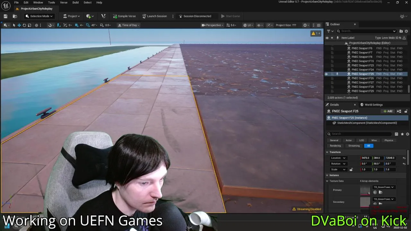Select the arrow Select tool in viewport toolbar
The width and height of the screenshot is (411, 231).
tap(14, 25)
